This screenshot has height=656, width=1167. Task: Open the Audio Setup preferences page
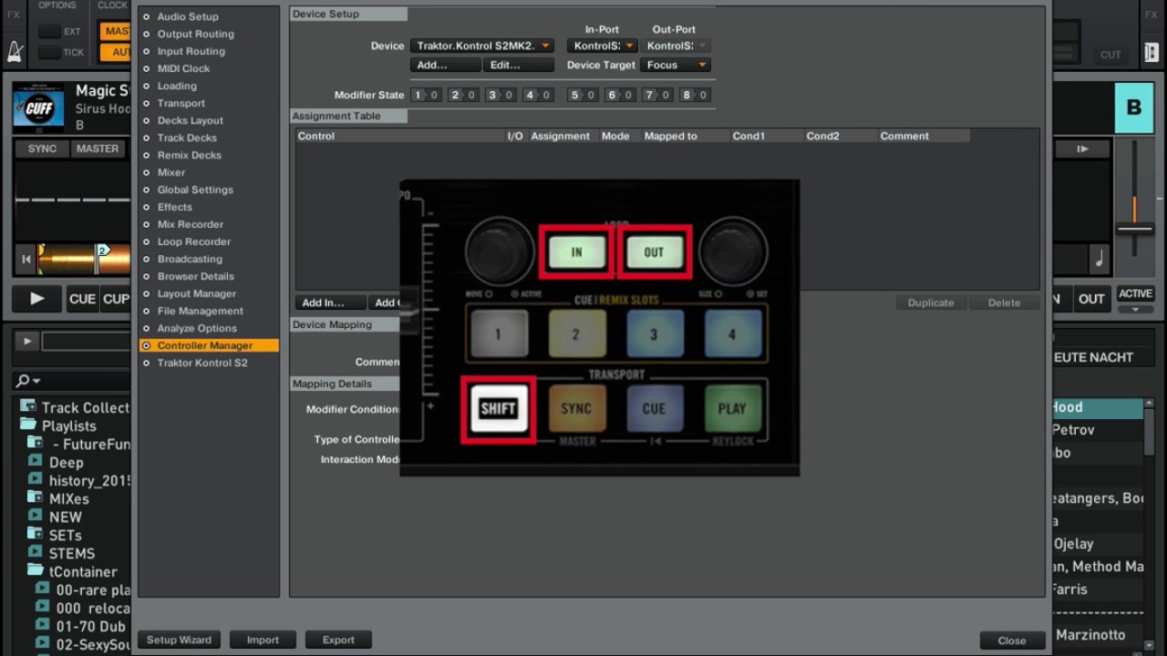coord(187,16)
